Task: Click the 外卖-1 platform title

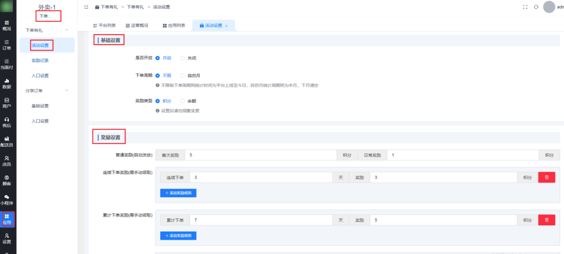Action: point(47,7)
